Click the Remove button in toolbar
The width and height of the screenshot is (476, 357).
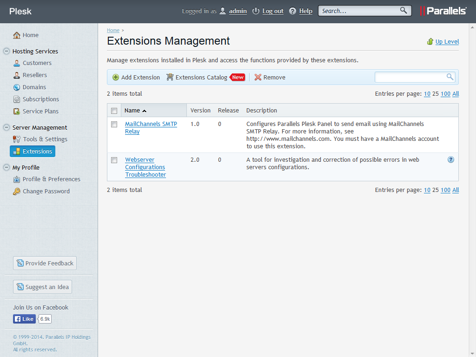point(270,78)
